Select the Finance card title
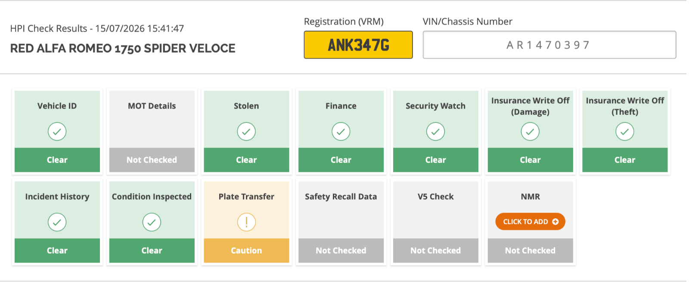 [x=341, y=106]
